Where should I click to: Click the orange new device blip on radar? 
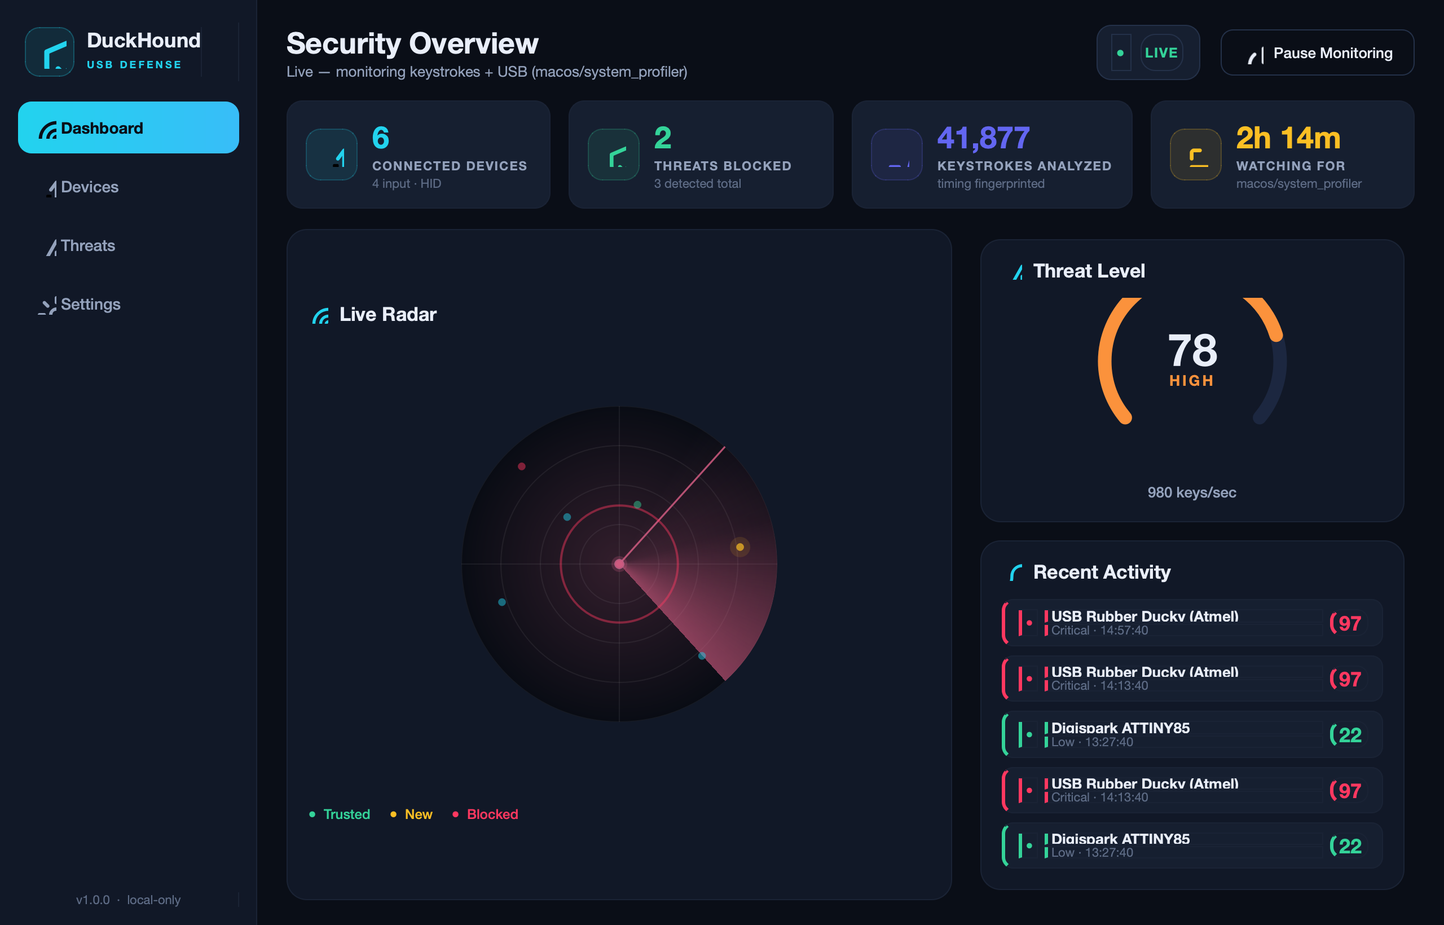coord(740,547)
